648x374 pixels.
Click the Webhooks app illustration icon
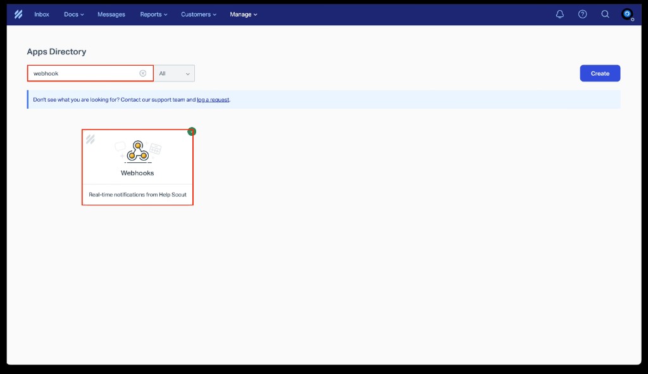point(137,152)
